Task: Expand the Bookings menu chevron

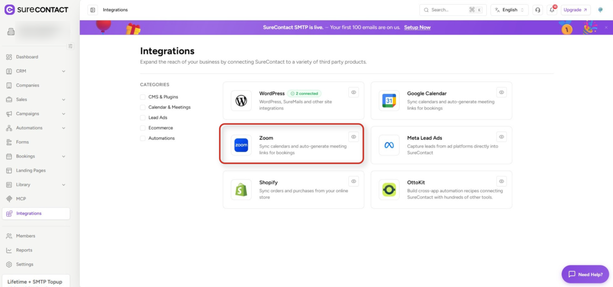Action: tap(64, 156)
